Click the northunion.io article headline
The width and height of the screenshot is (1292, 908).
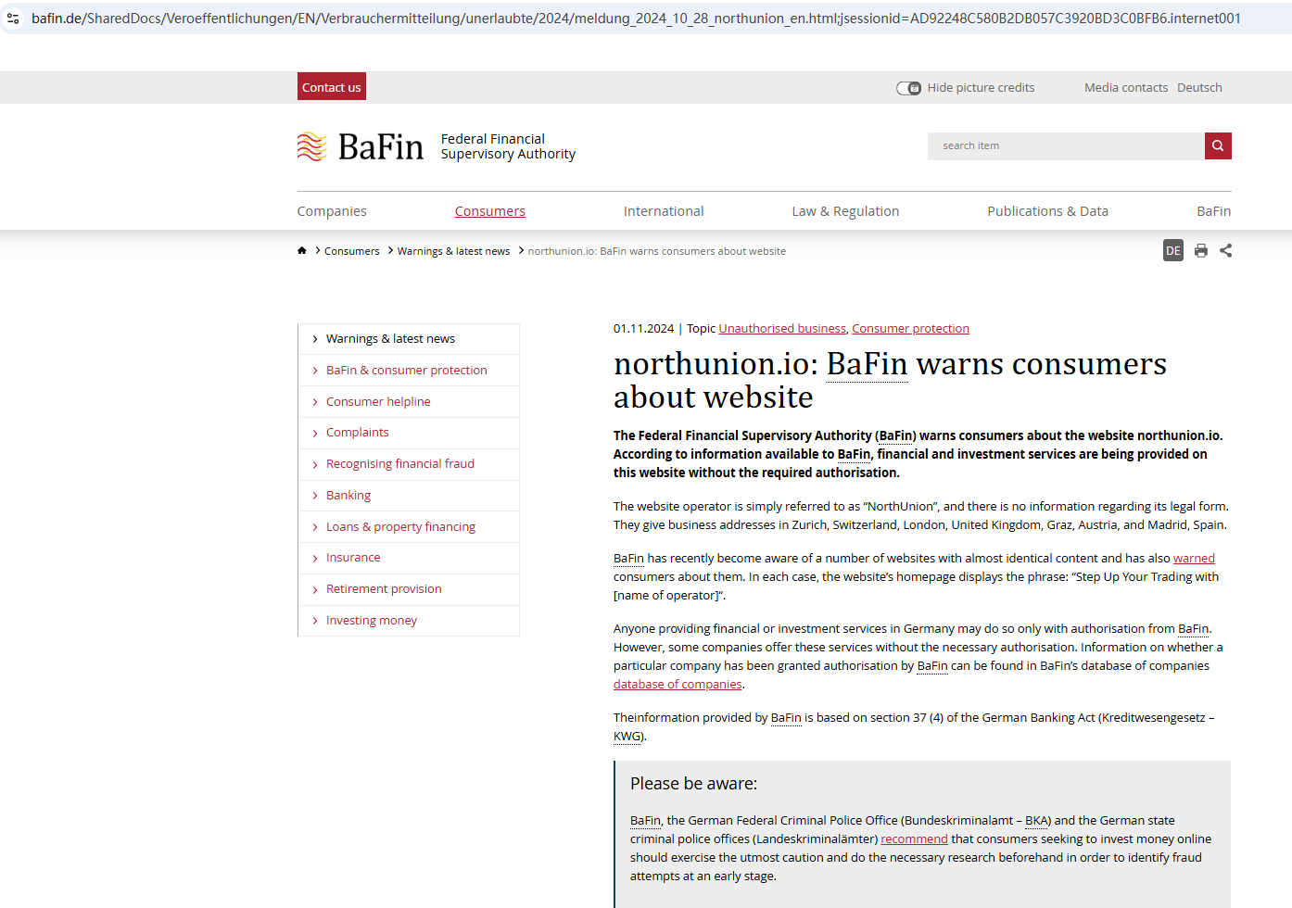(x=890, y=381)
